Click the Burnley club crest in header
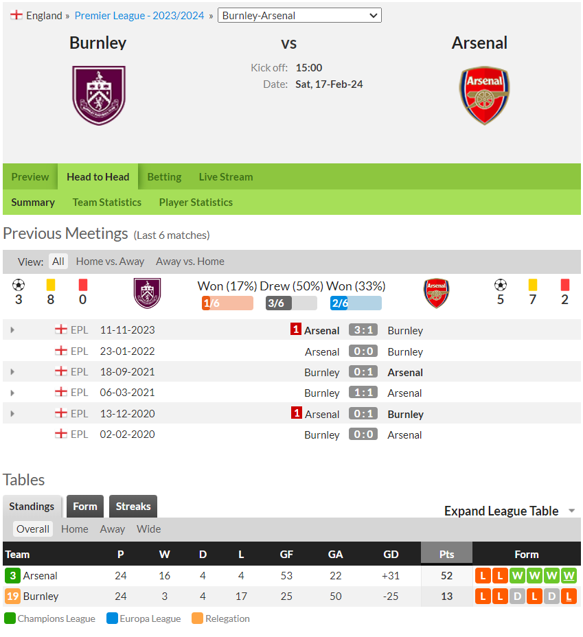 (x=99, y=95)
